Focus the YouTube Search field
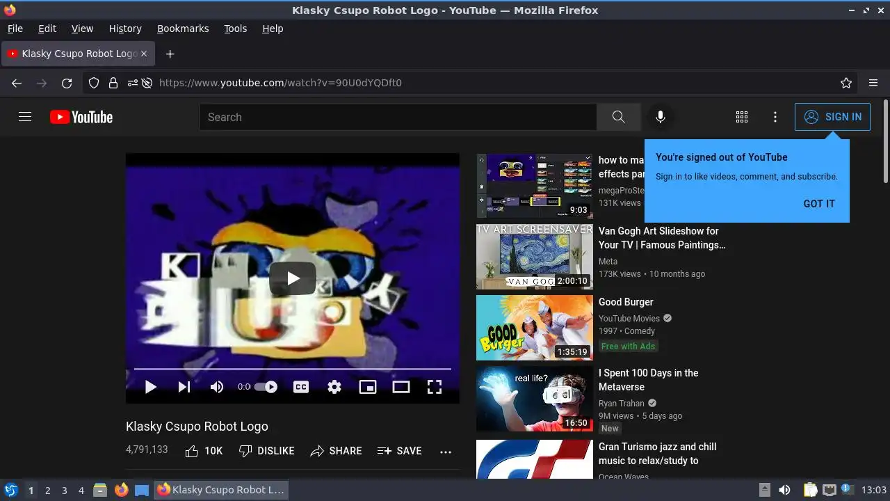890x501 pixels. click(x=398, y=117)
